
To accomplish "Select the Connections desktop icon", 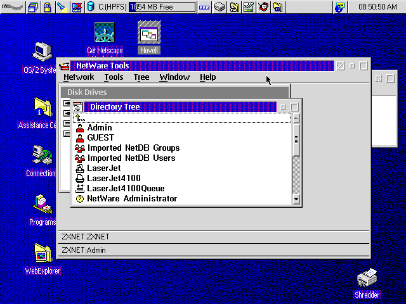I will click(x=43, y=155).
